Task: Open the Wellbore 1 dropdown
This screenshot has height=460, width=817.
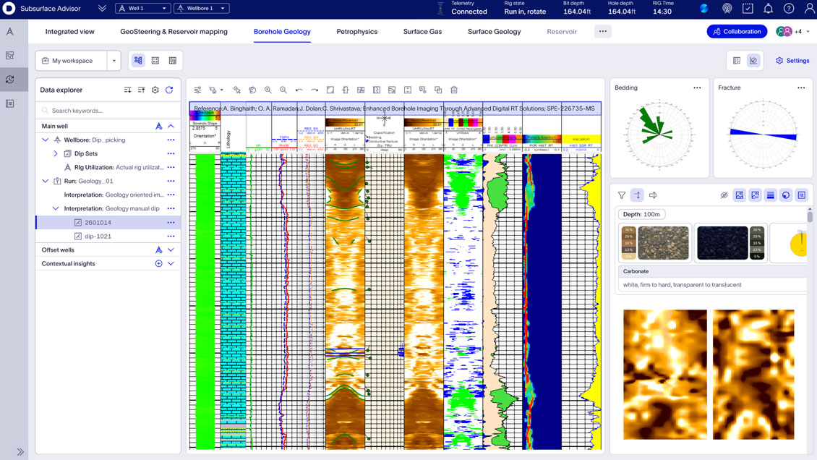Action: tap(201, 8)
